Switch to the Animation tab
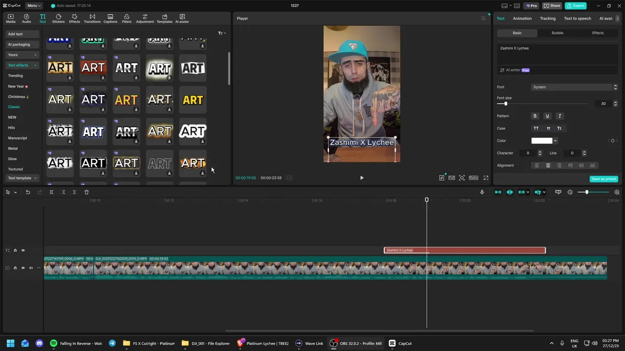The width and height of the screenshot is (625, 351). (522, 19)
